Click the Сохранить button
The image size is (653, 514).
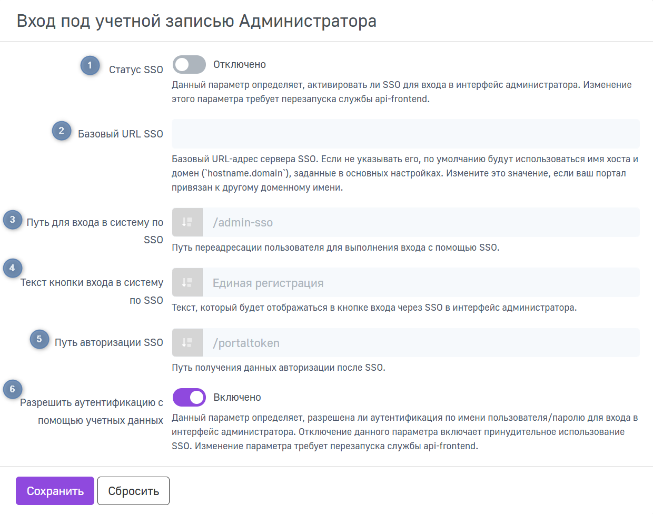coord(55,491)
